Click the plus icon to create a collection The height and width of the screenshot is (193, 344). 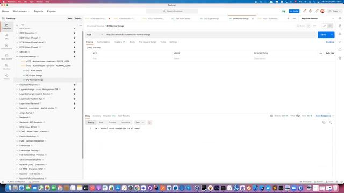[x=17, y=25]
